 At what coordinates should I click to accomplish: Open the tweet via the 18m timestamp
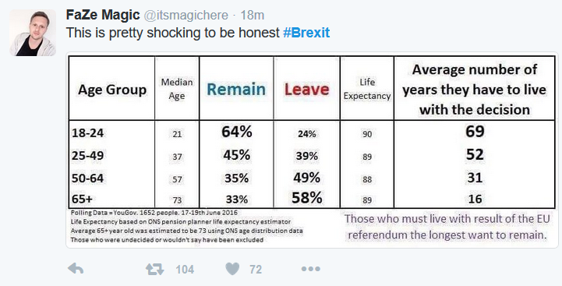point(253,15)
